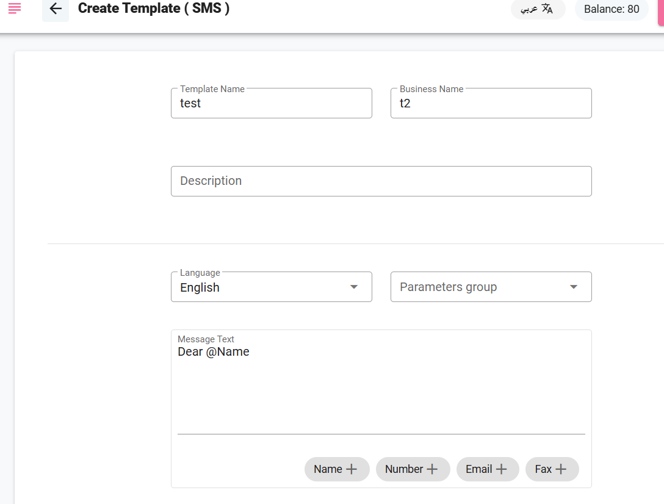
Task: Open the pink hamburger menu
Action: pyautogui.click(x=15, y=9)
